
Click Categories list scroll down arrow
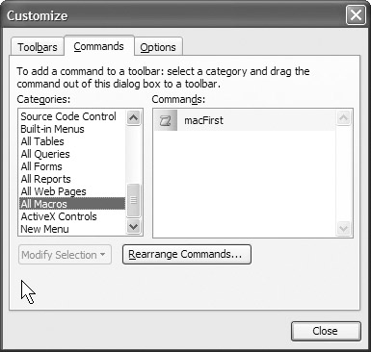tap(133, 227)
